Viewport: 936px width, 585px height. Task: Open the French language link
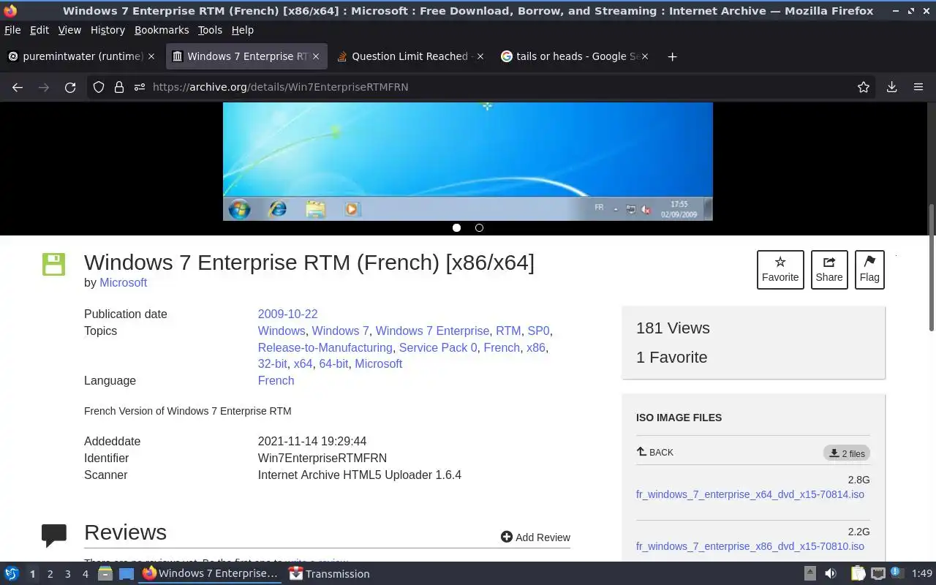(276, 380)
